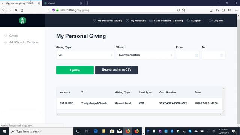Open Support nav item

194,21
